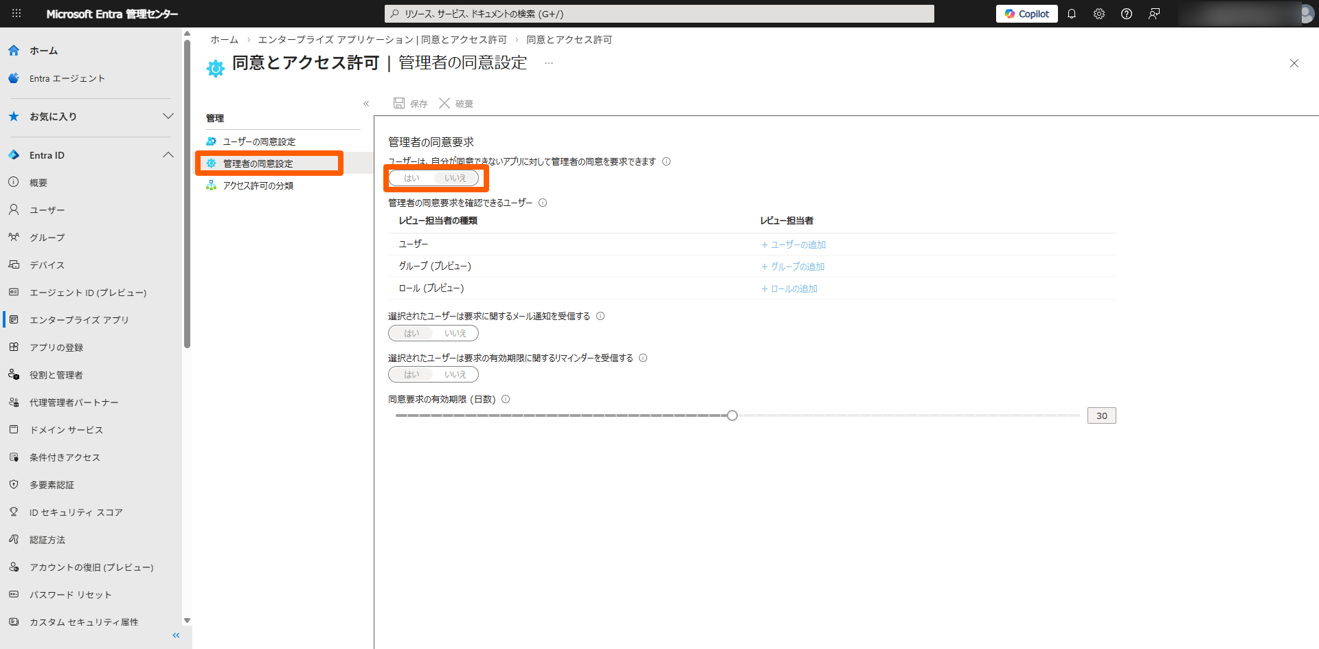
Task: Set email notification toggle to いいえ
Action: point(455,333)
